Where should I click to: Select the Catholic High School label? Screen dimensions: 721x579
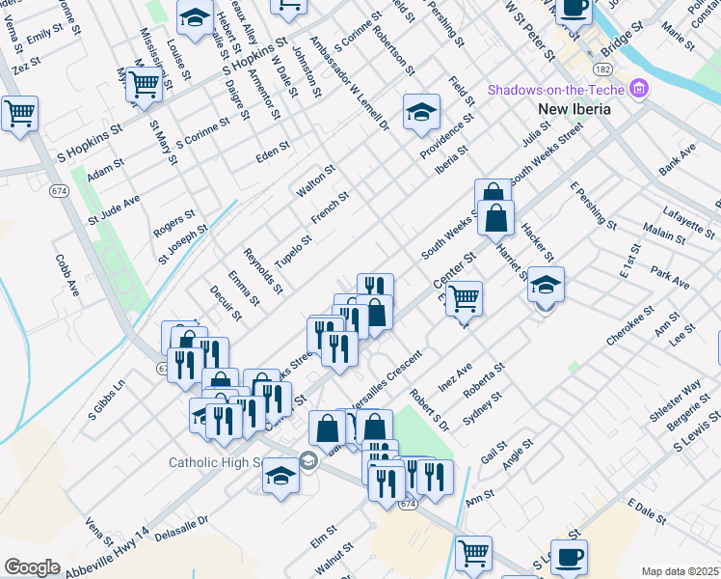pos(216,462)
